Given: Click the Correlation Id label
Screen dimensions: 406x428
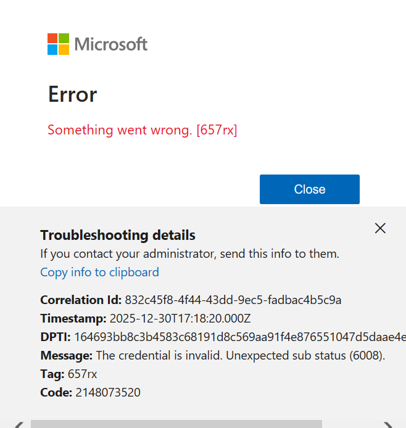Looking at the screenshot, I should [x=81, y=300].
